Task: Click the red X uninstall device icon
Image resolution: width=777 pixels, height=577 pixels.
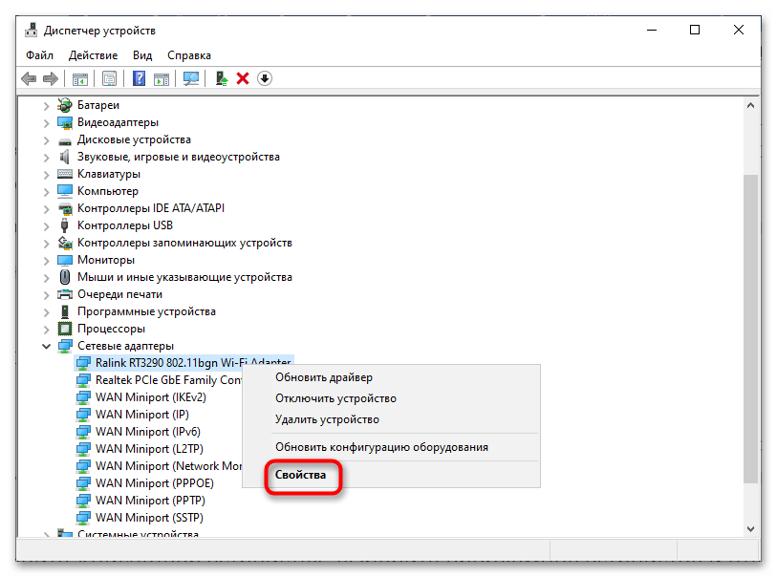Action: (243, 78)
